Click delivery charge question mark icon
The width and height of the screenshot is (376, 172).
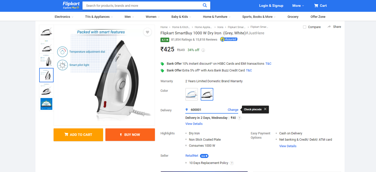tap(239, 118)
